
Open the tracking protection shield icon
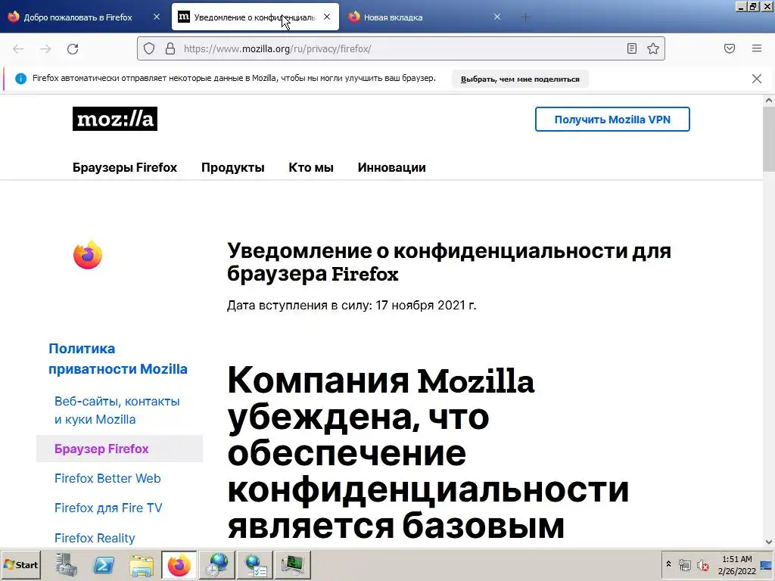149,48
